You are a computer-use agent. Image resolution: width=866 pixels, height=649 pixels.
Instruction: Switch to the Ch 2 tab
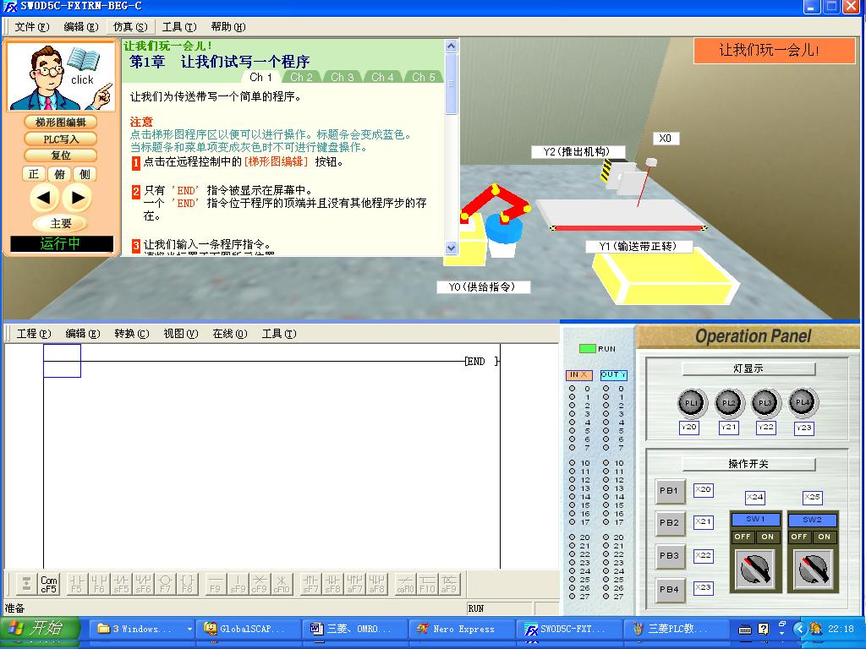coord(302,77)
